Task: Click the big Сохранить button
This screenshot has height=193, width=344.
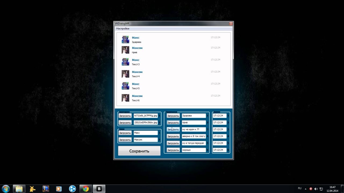Action: pos(139,151)
